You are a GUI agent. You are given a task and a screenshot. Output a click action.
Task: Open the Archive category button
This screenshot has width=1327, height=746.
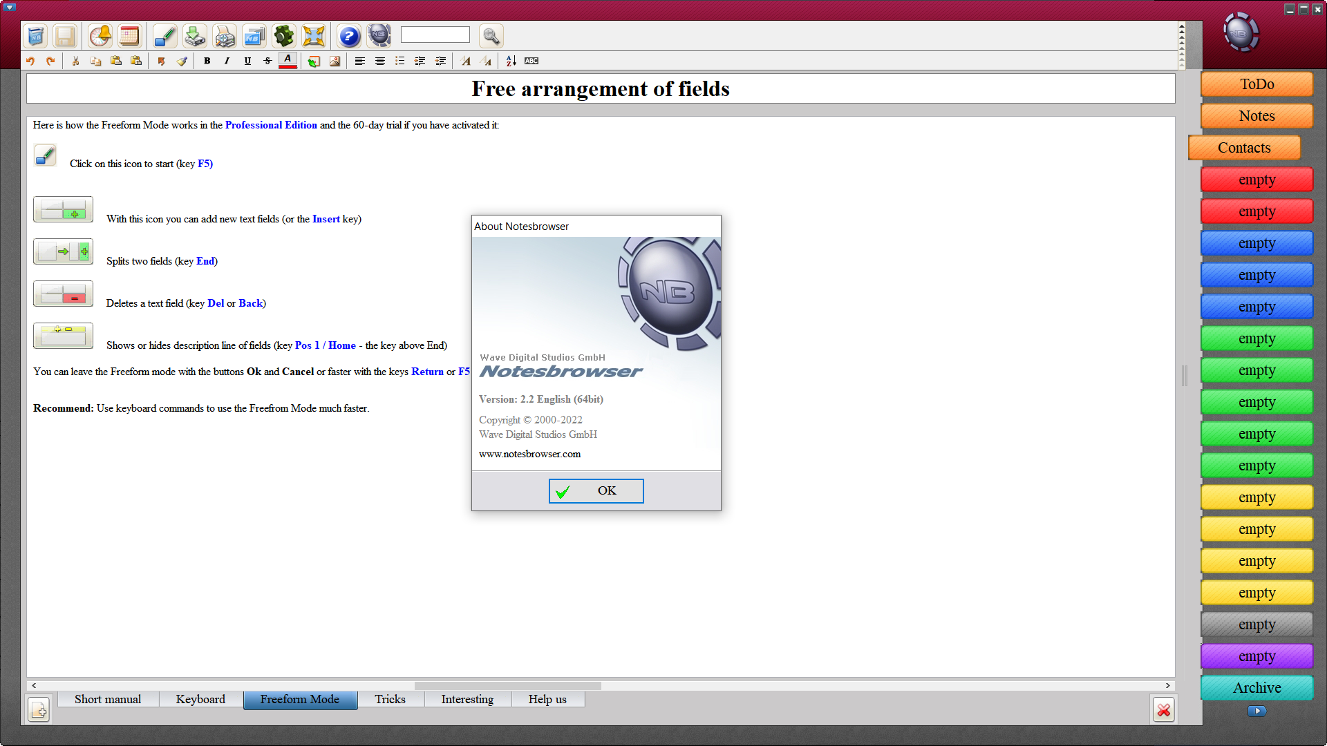pyautogui.click(x=1257, y=688)
